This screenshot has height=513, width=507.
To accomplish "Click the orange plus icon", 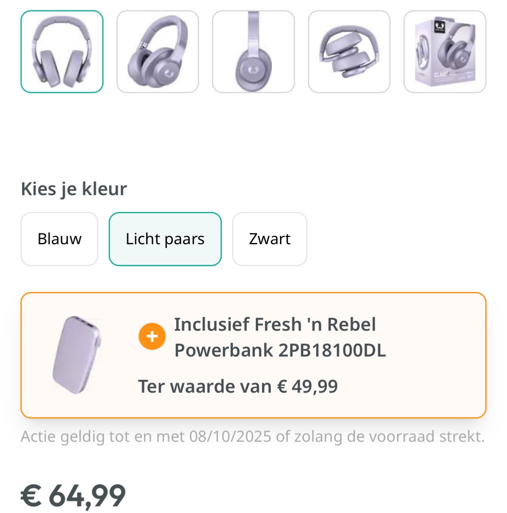I will (152, 336).
